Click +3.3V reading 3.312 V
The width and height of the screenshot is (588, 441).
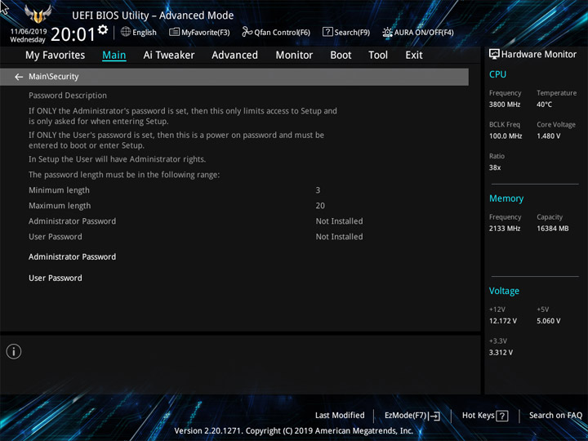(x=501, y=353)
